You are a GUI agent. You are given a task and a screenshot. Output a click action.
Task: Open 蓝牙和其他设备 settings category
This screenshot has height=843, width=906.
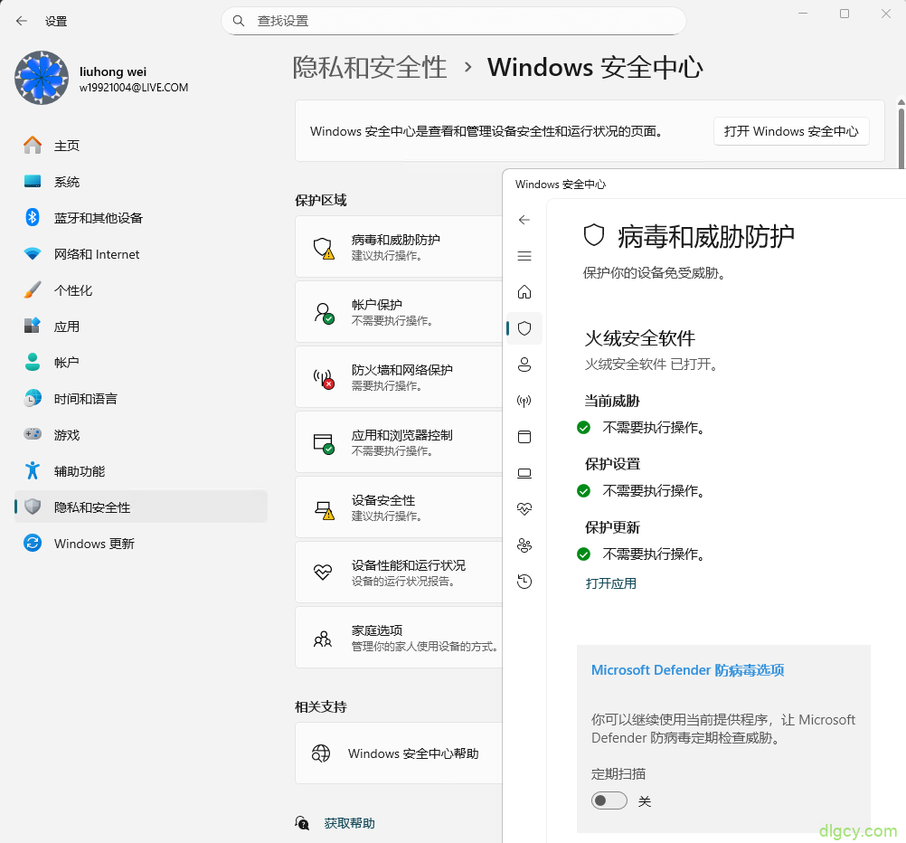pos(98,218)
